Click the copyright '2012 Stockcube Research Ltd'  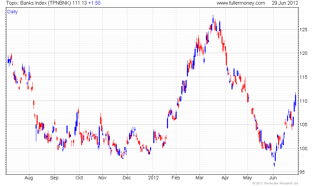coord(275,183)
